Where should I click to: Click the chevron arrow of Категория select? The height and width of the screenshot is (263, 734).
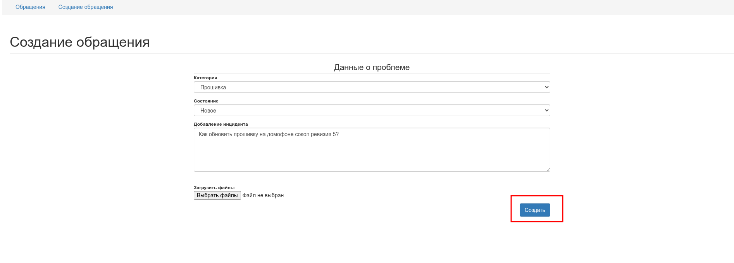tap(546, 87)
